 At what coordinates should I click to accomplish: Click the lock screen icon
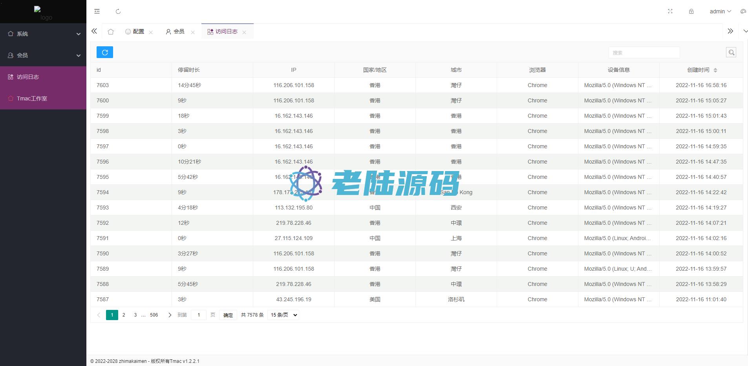(x=691, y=11)
